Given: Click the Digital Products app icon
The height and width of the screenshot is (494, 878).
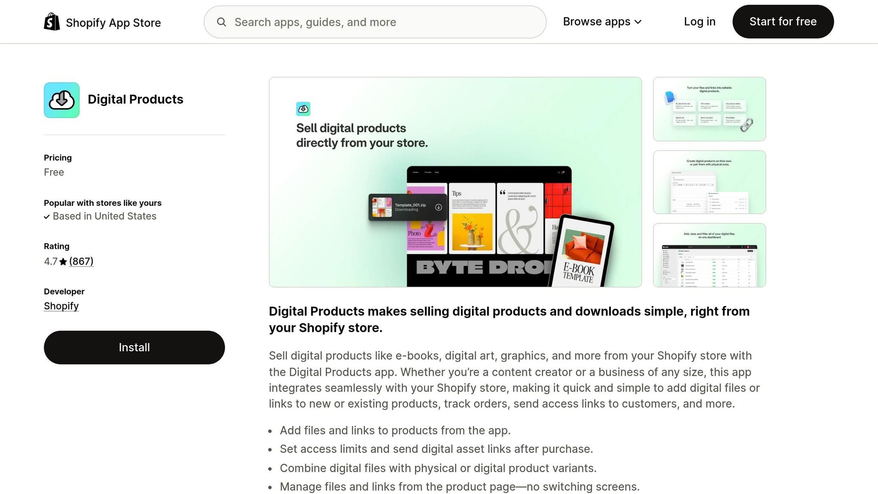Looking at the screenshot, I should coord(62,100).
